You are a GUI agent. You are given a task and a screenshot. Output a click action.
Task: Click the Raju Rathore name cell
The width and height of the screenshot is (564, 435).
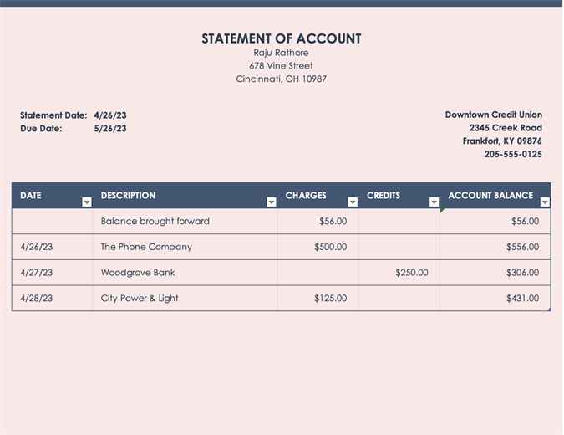coord(282,53)
